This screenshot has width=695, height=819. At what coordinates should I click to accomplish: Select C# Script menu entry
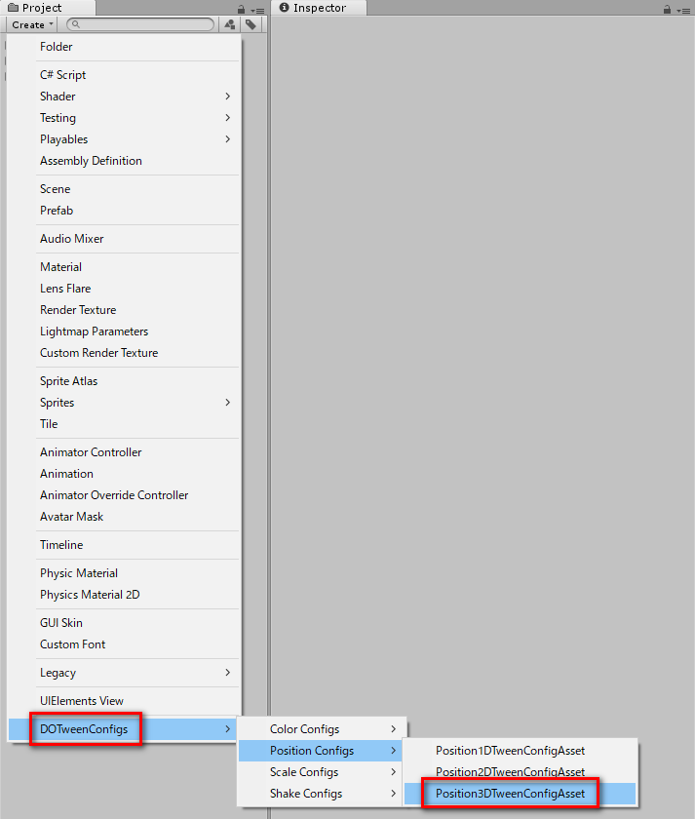point(124,75)
